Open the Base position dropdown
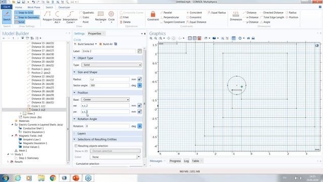 105,100
